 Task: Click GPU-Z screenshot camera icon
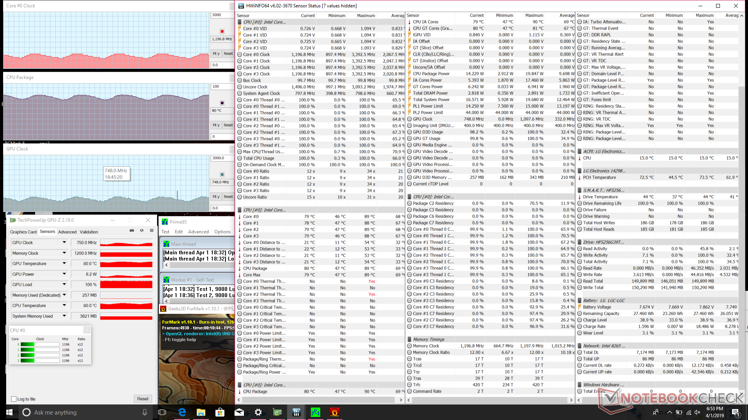pyautogui.click(x=132, y=231)
